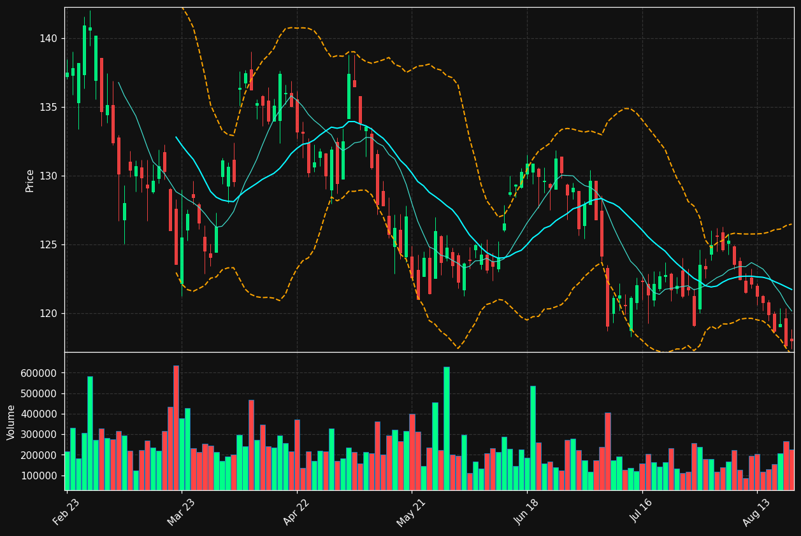Viewport: 801px width, 536px height.
Task: Click the Price axis title
Action: 30,180
